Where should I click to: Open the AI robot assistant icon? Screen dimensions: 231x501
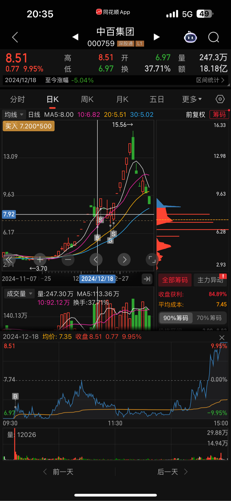pyautogui.click(x=190, y=37)
